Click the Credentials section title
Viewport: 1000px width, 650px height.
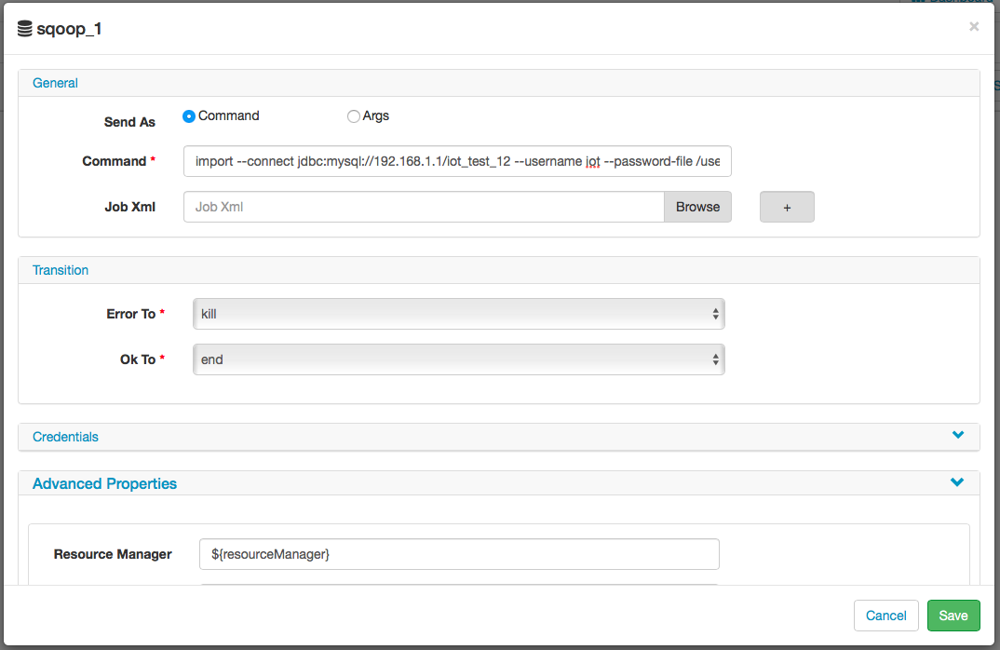tap(66, 437)
